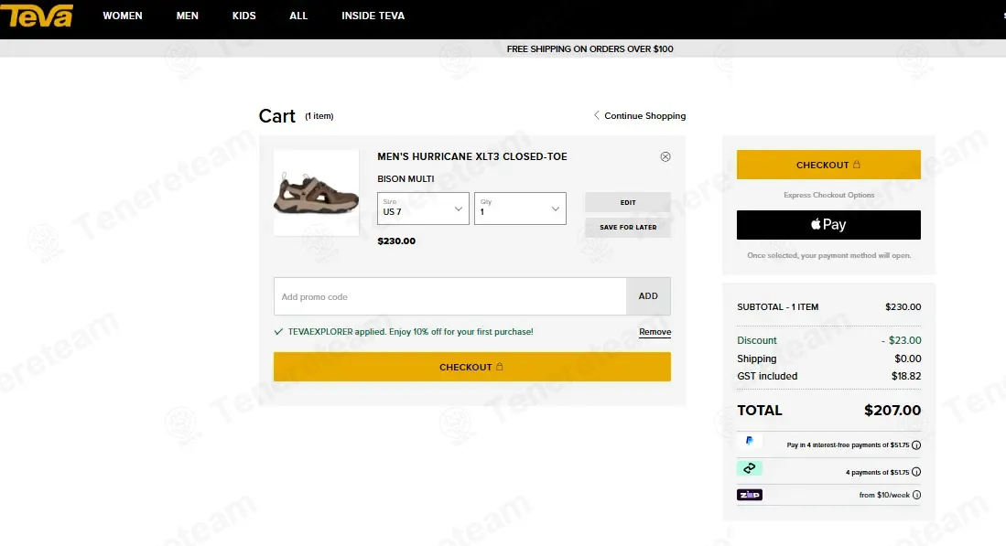This screenshot has width=1006, height=546.
Task: Click wide CHECKOUT button below promo
Action: [x=472, y=367]
